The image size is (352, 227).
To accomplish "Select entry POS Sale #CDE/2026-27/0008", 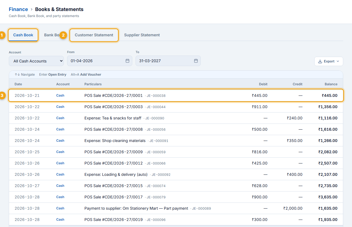I will 176,129.
